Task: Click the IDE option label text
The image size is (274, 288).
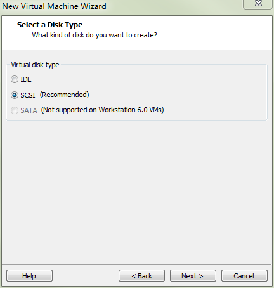Action: tap(26, 79)
